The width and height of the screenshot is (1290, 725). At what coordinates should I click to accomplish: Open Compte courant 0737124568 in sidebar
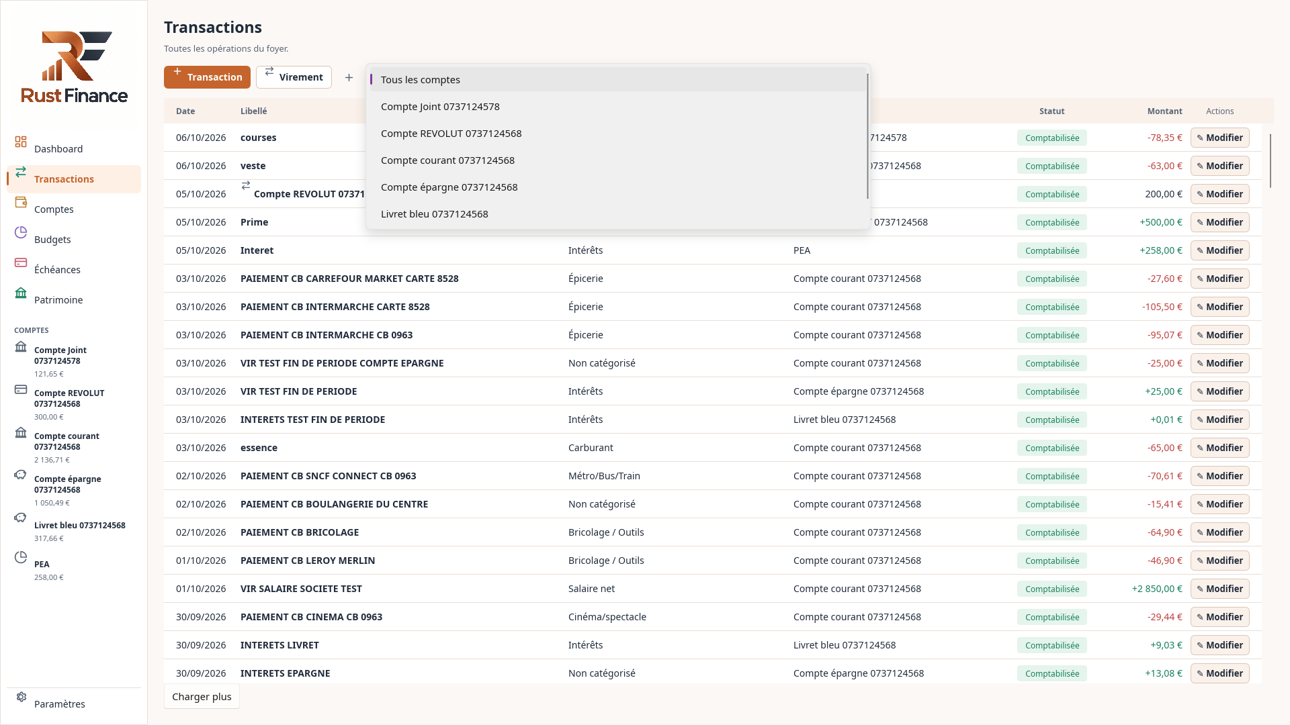coord(74,447)
